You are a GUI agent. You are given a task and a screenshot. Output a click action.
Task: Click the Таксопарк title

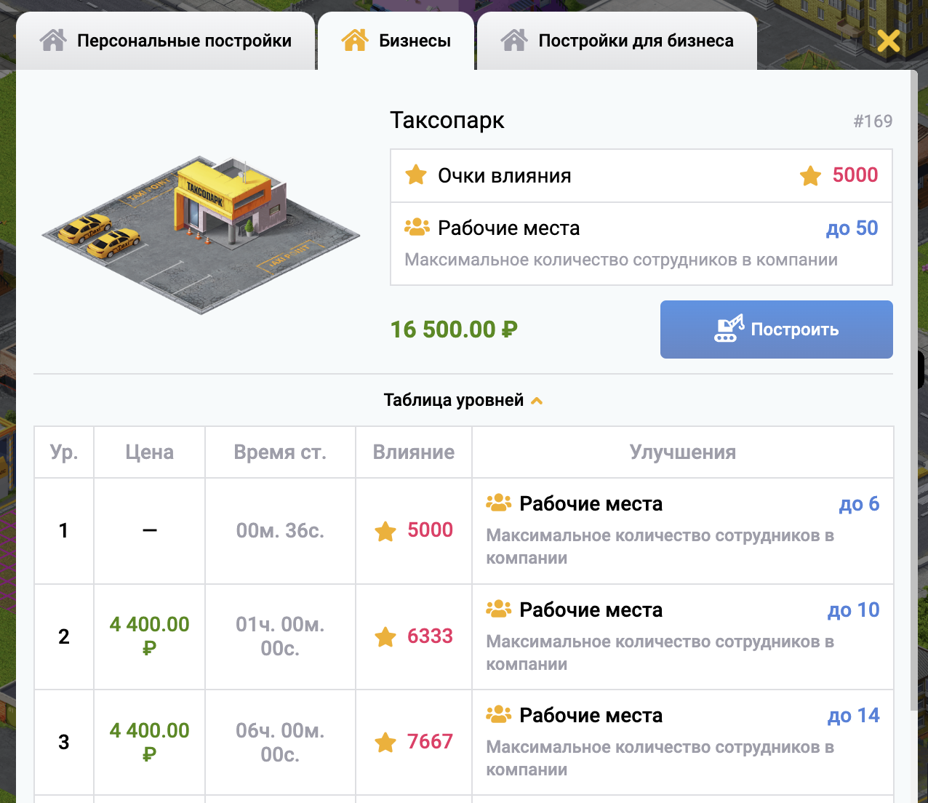point(447,120)
